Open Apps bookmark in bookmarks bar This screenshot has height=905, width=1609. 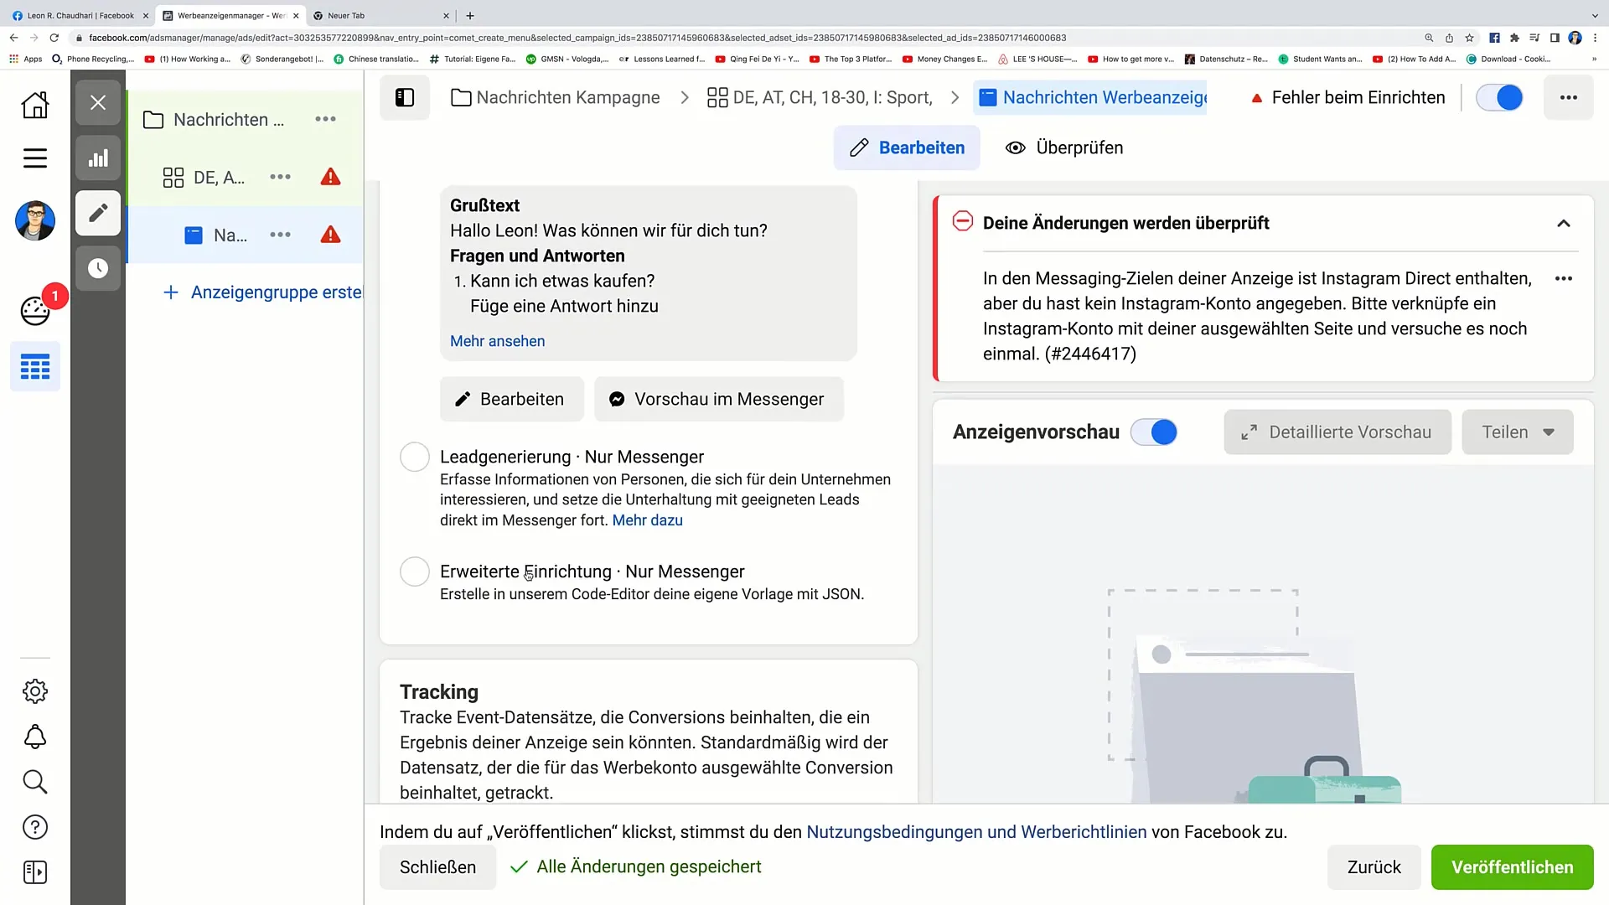(25, 59)
